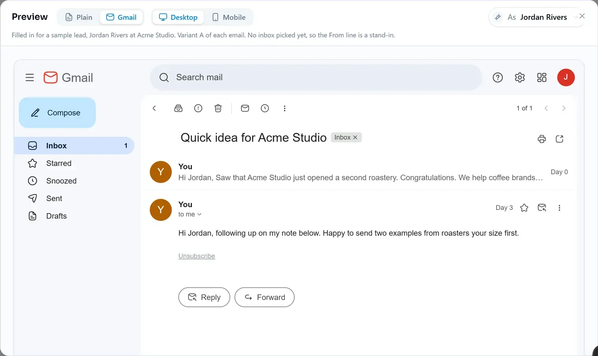Click the search magnifier icon
This screenshot has height=356, width=598.
pyautogui.click(x=164, y=77)
